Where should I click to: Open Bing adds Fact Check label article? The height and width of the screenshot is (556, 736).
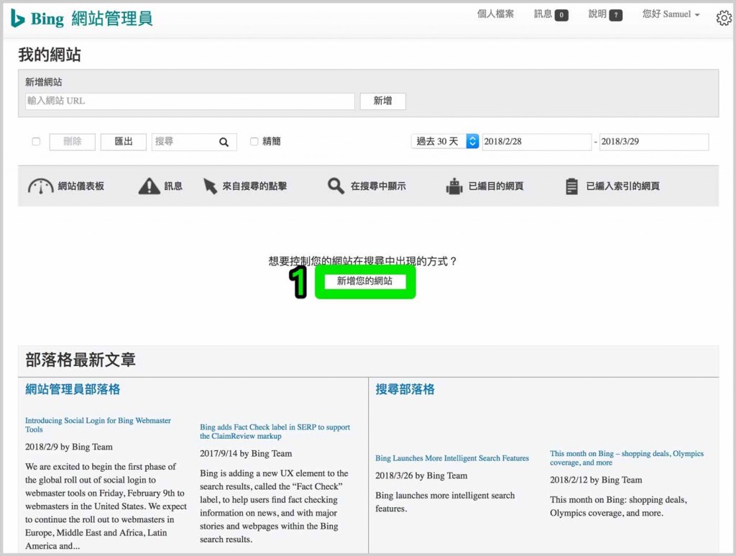coord(275,432)
